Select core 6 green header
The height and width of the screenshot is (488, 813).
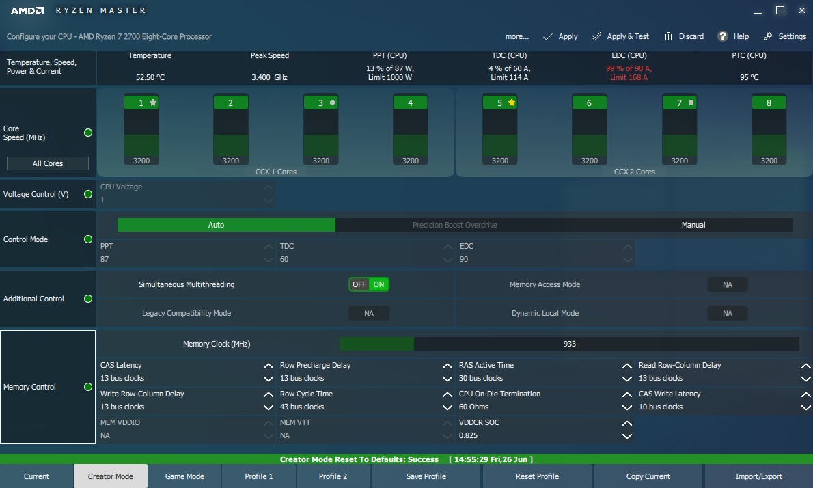tap(589, 103)
